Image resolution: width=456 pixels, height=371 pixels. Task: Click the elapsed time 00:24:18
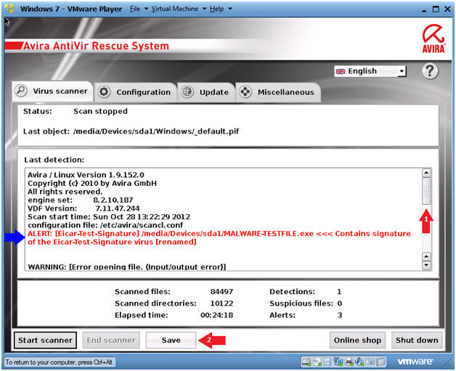tap(216, 315)
